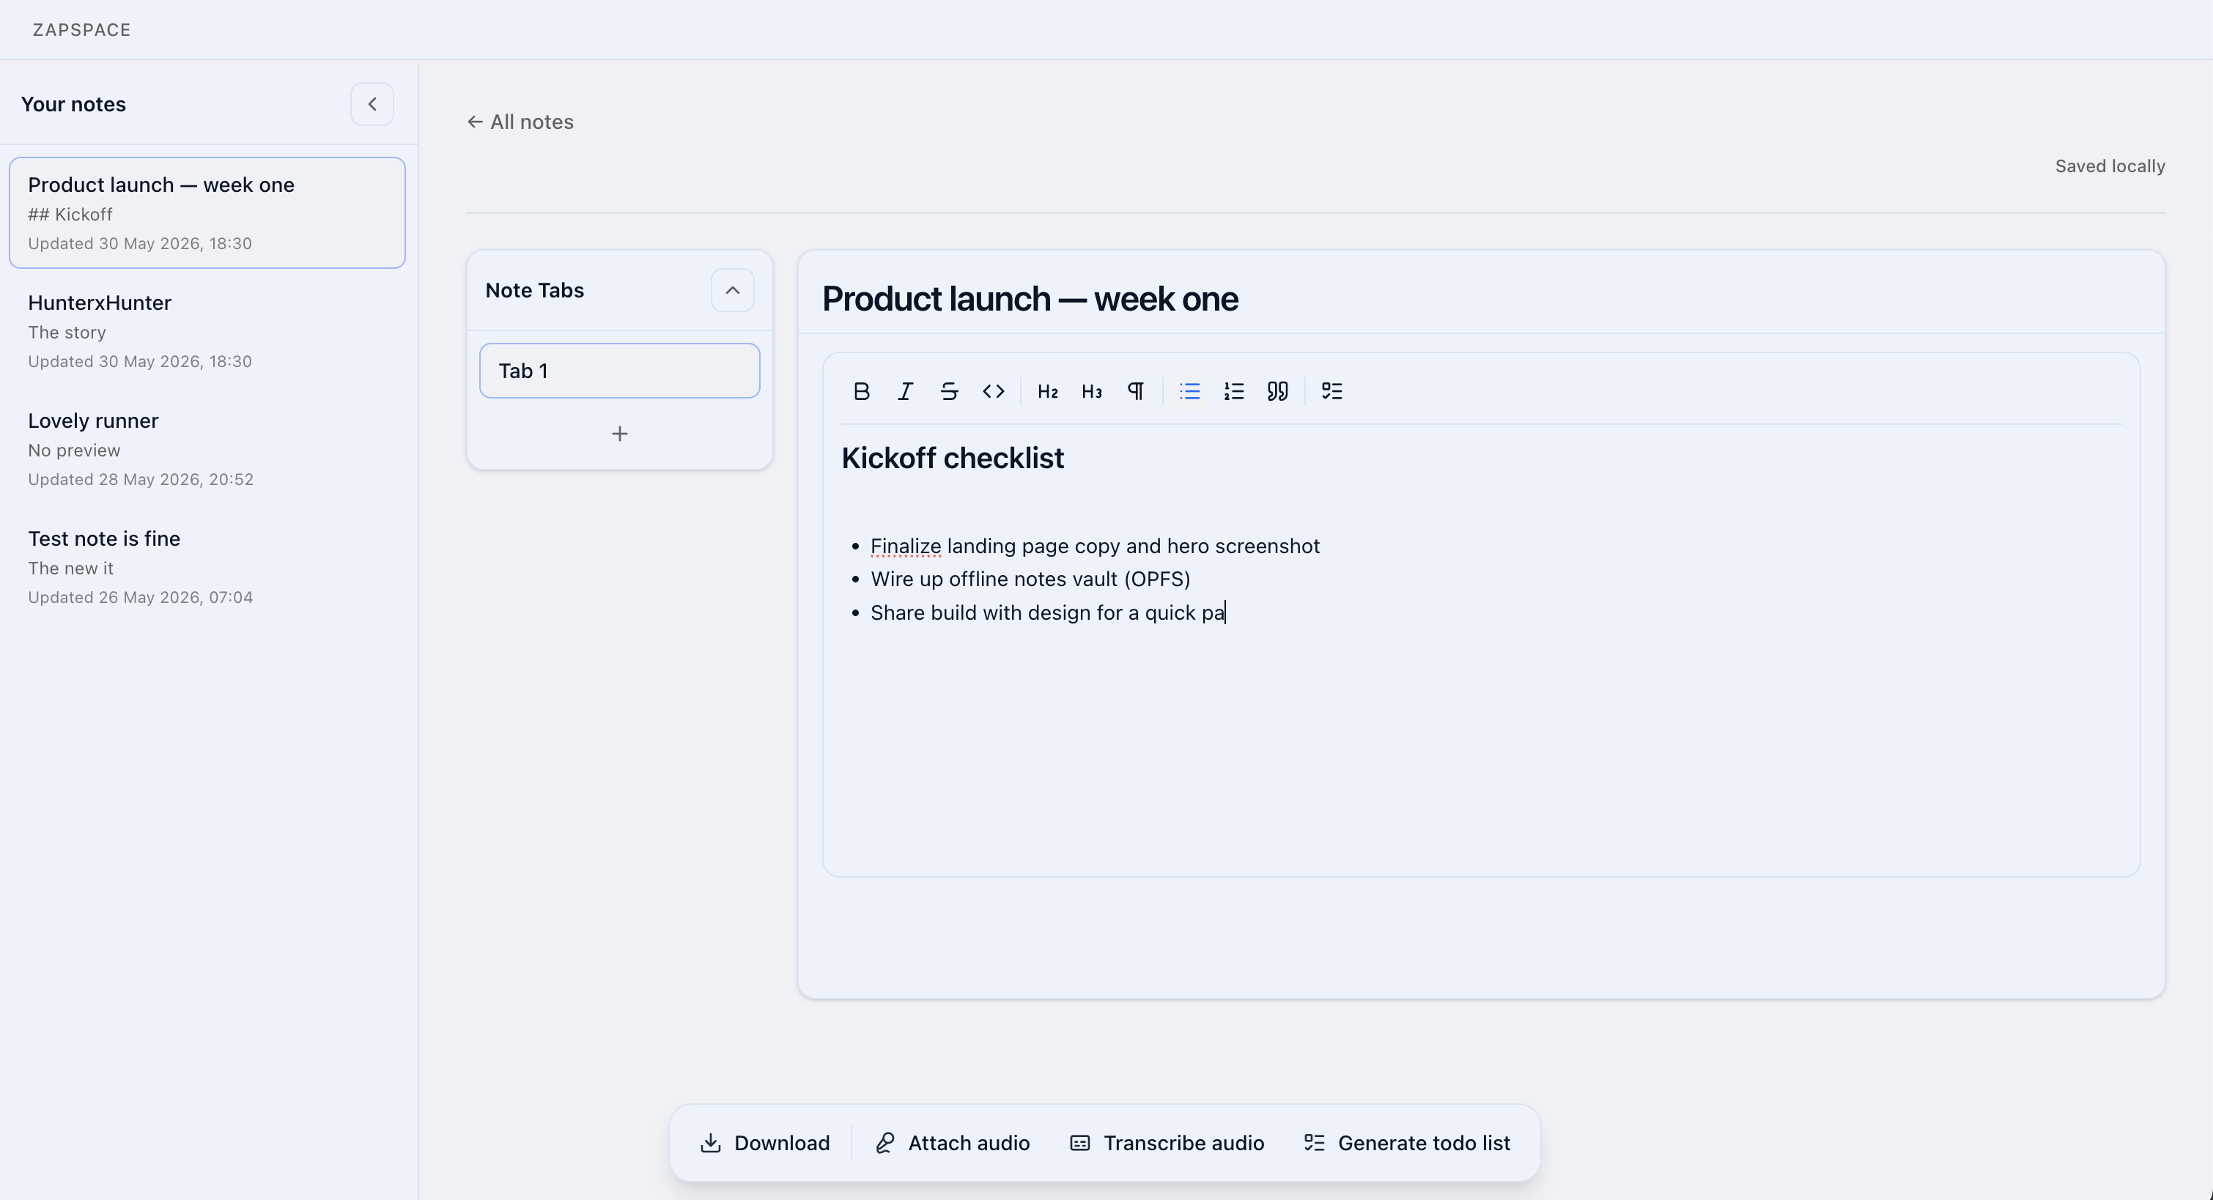Screen dimensions: 2213x1200
Task: Set the block to Heading 2
Action: (x=1047, y=392)
